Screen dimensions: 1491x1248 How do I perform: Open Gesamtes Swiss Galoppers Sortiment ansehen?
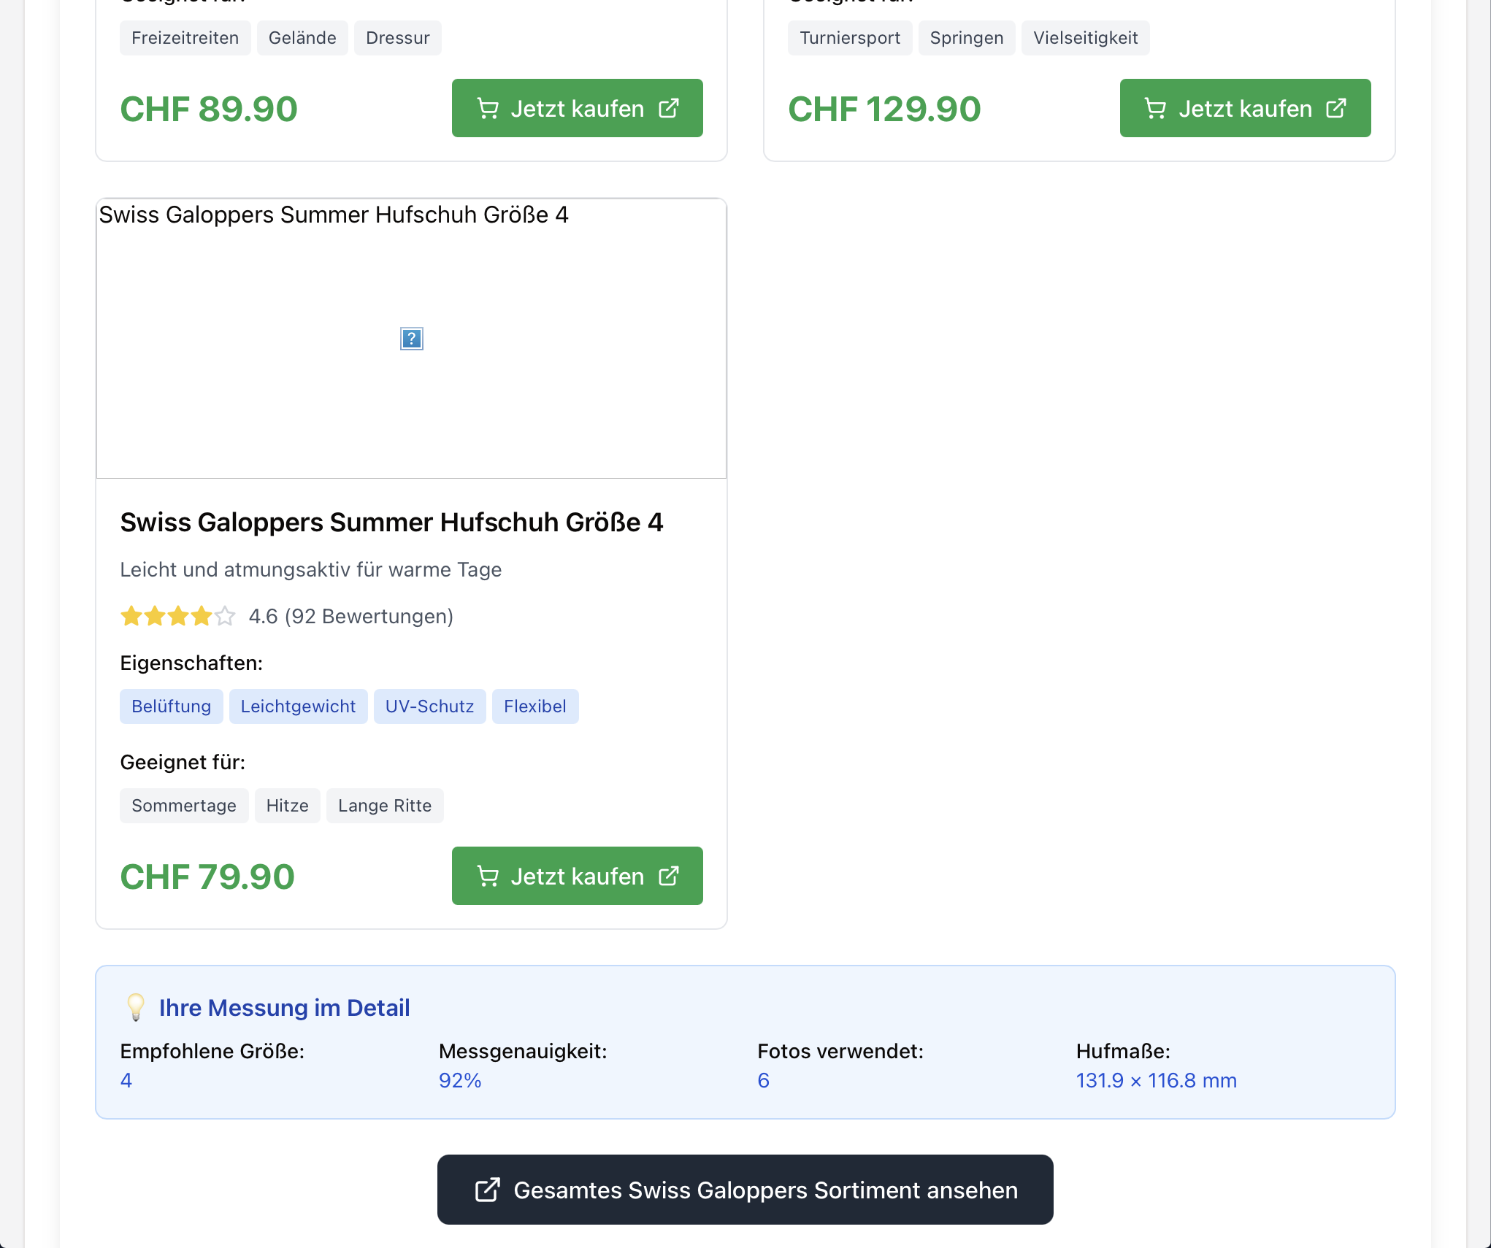pyautogui.click(x=745, y=1190)
